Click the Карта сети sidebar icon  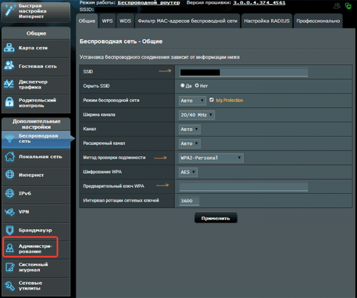point(10,48)
